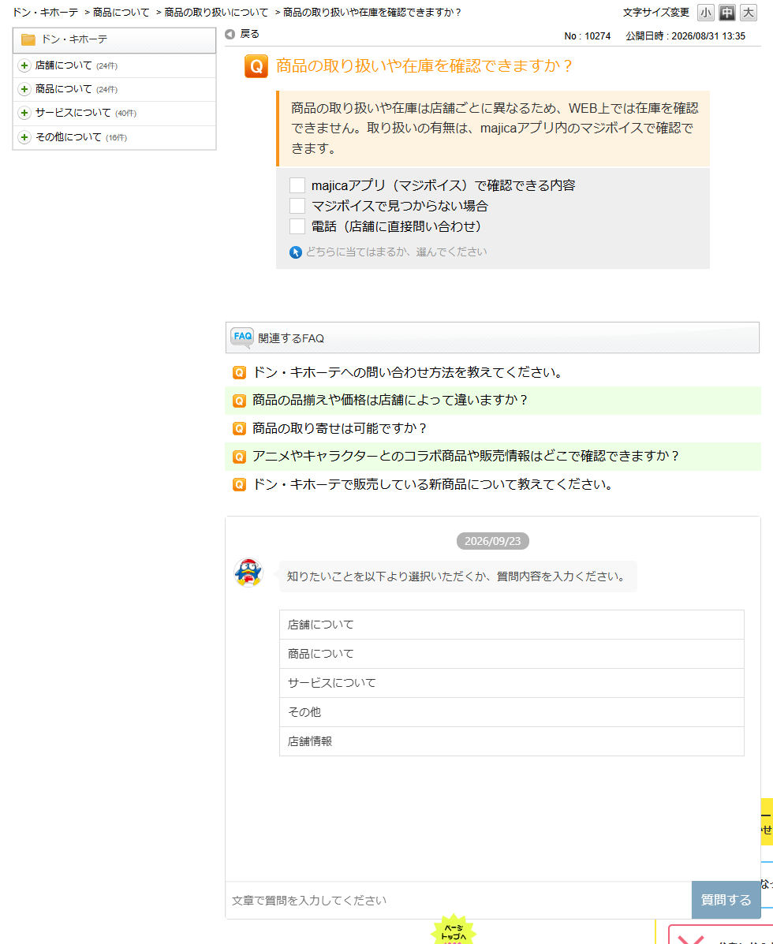Screen dimensions: 773x944
Task: Go back using 戻る link
Action: pyautogui.click(x=250, y=34)
